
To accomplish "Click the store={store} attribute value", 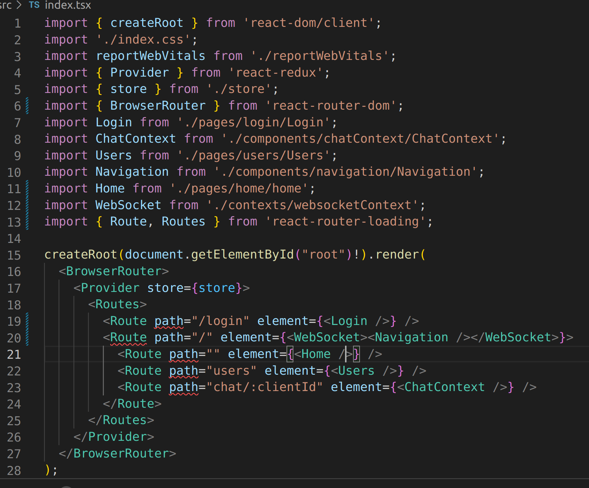I will [x=217, y=288].
